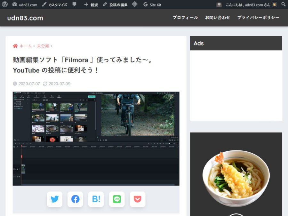Click the comments bubble icon in admin bar
This screenshot has width=288, height=216.
tap(74, 4)
